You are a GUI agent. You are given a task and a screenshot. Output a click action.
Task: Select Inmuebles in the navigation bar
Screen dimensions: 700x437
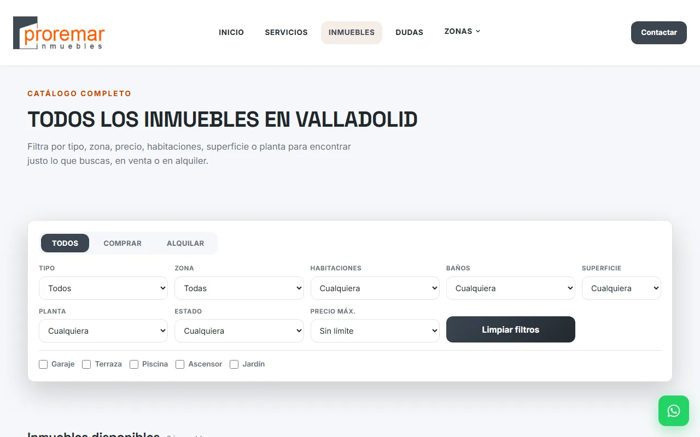[x=352, y=33]
